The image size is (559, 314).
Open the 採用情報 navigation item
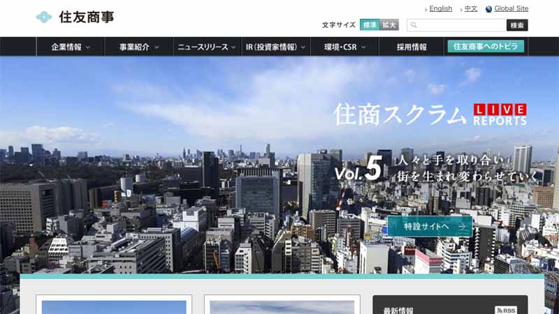point(412,47)
